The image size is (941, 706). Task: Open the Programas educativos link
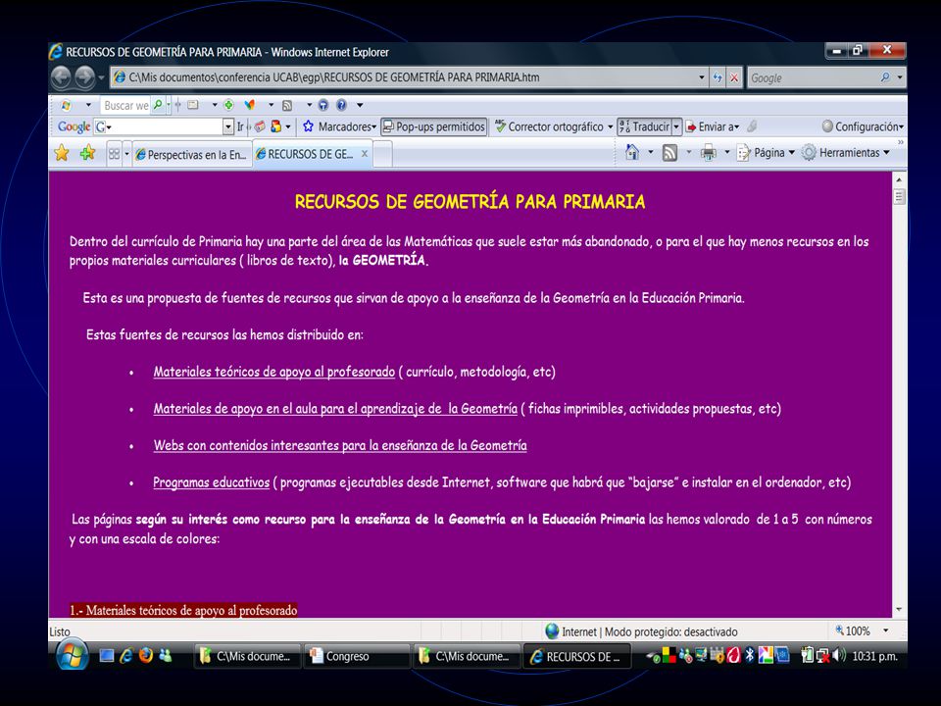(x=212, y=482)
